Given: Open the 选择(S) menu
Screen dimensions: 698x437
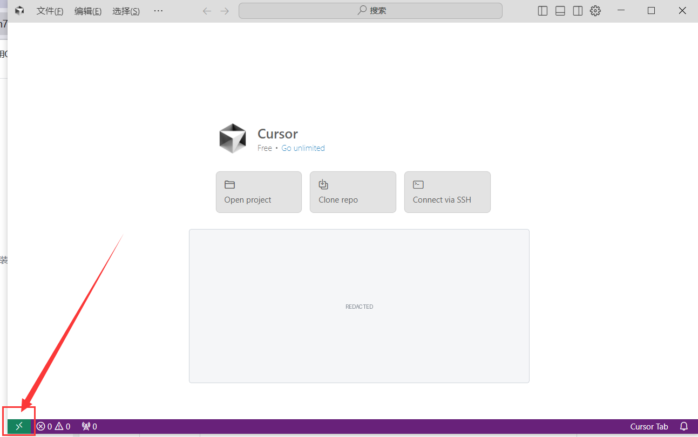Looking at the screenshot, I should point(126,11).
